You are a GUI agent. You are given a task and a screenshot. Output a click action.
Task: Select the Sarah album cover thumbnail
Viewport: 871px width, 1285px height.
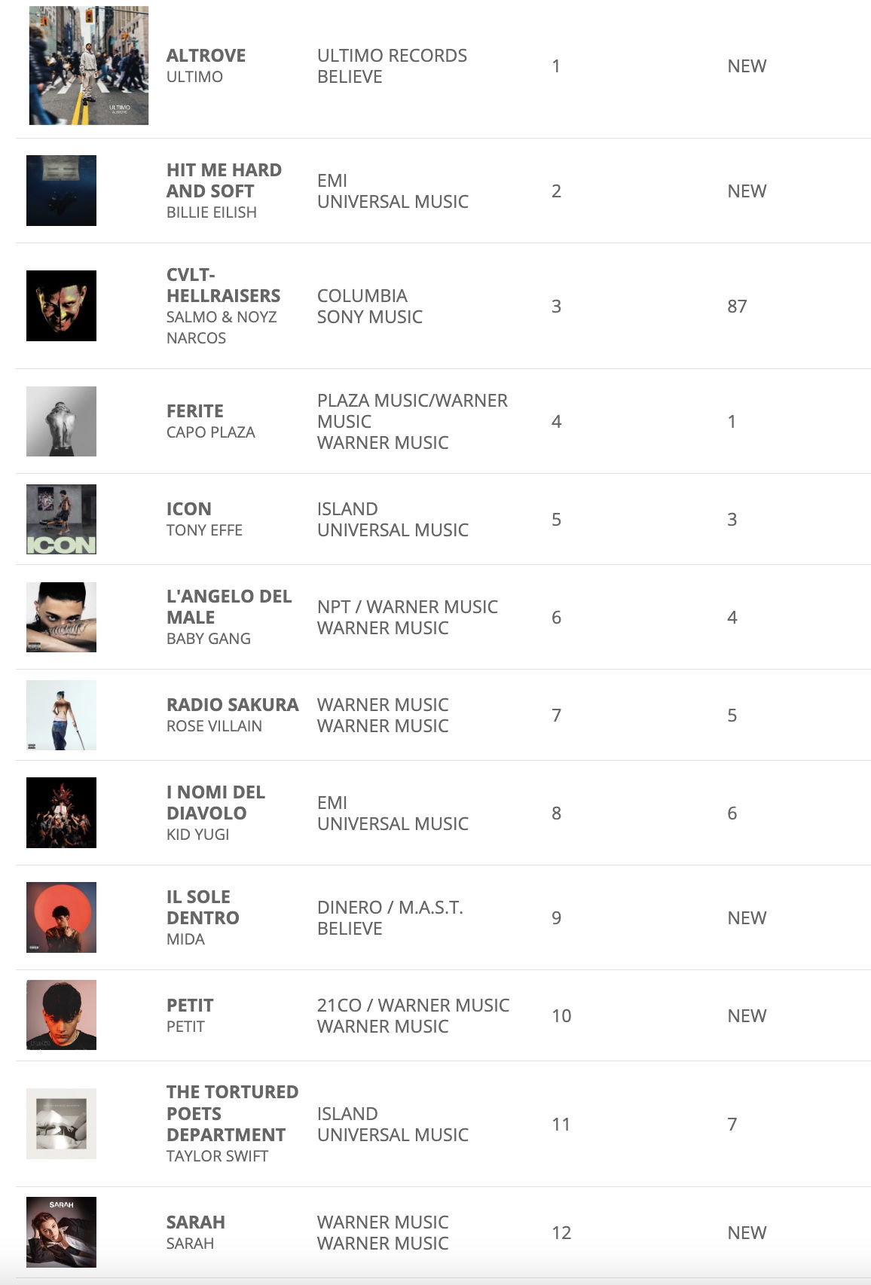coord(61,1232)
